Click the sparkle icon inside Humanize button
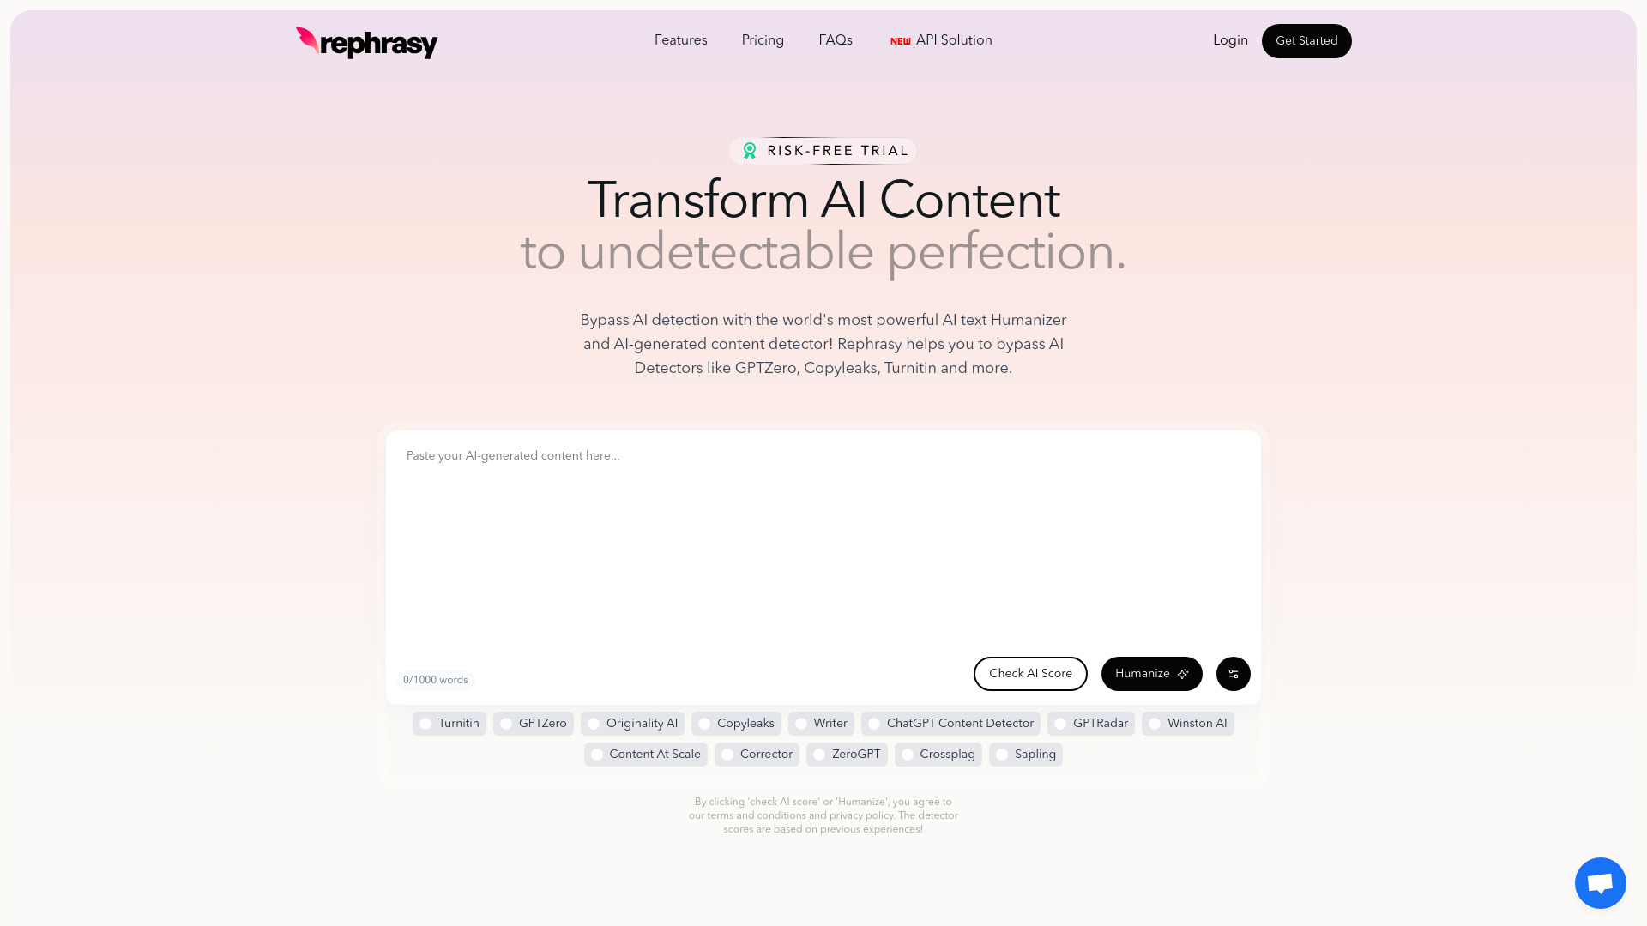 [x=1183, y=674]
